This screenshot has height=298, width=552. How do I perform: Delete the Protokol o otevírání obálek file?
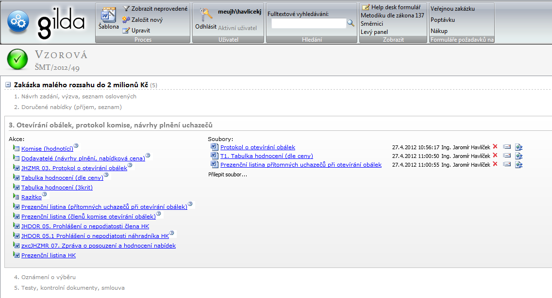coord(495,146)
